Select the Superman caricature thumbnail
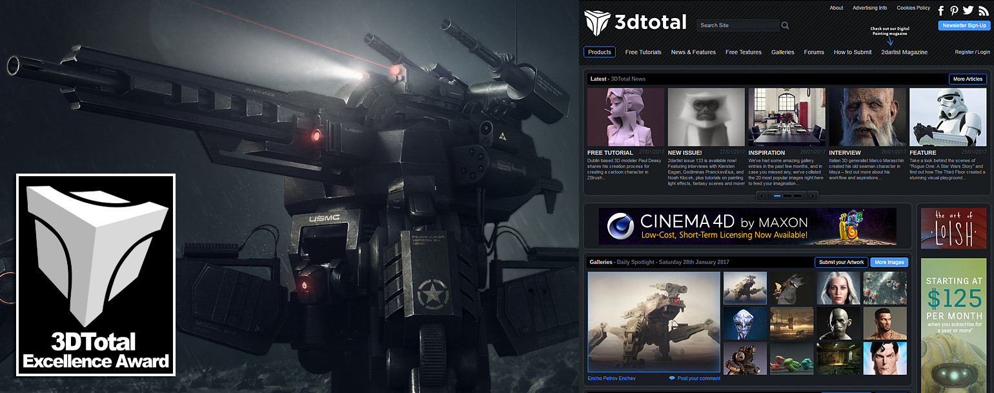The width and height of the screenshot is (994, 393). click(885, 358)
